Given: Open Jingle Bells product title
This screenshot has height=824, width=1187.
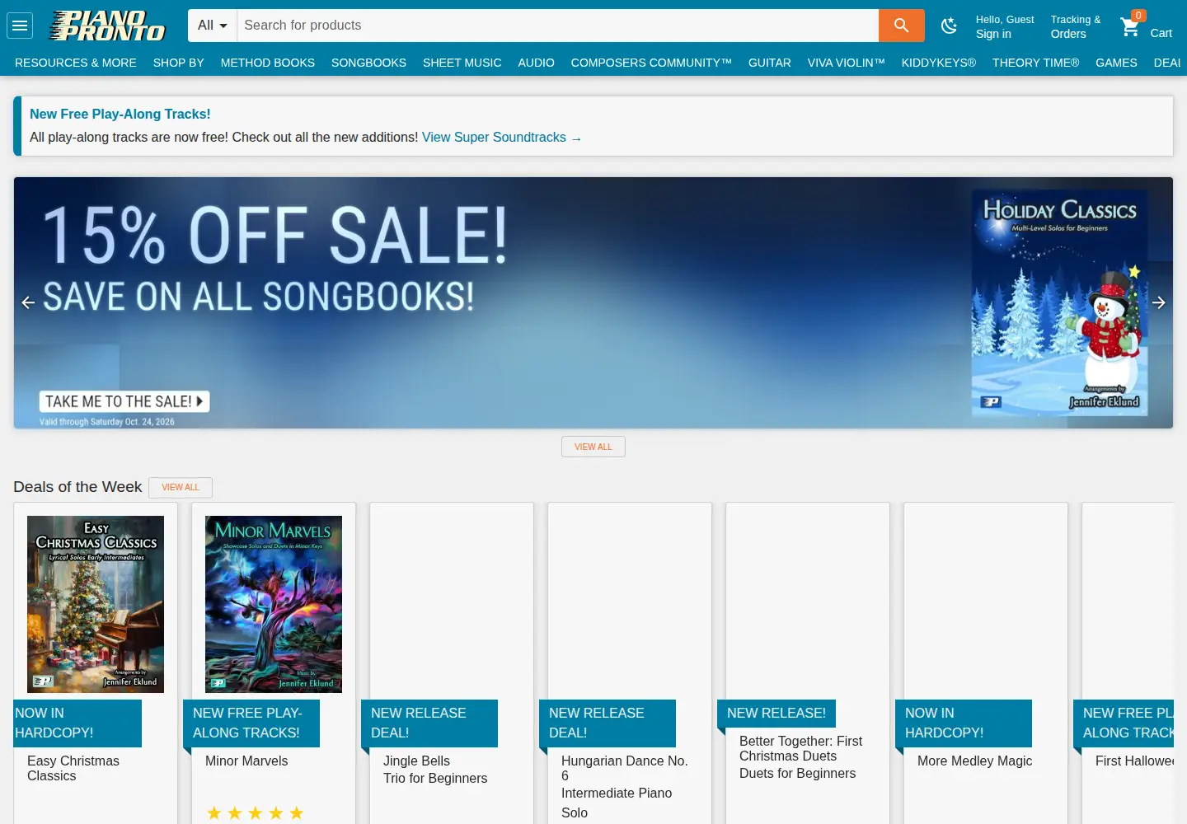Looking at the screenshot, I should (416, 761).
